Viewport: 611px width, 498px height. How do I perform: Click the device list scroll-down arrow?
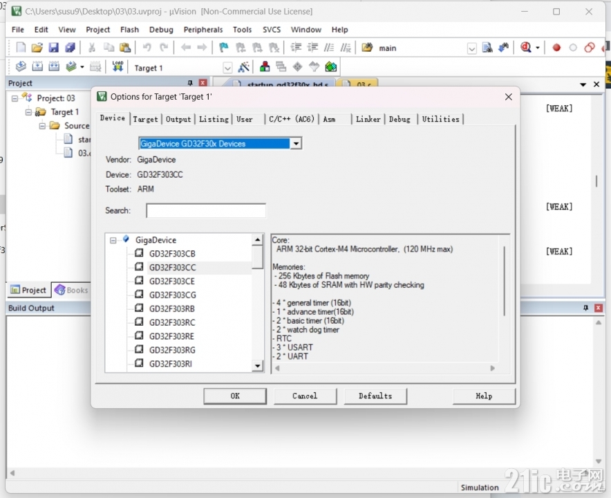point(257,366)
